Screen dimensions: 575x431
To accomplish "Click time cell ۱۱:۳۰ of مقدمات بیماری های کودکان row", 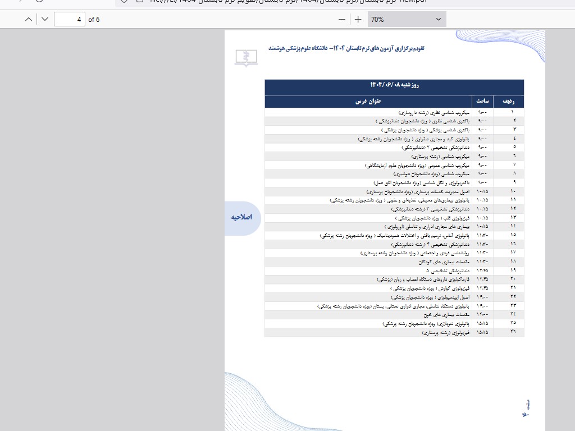I will (x=482, y=262).
